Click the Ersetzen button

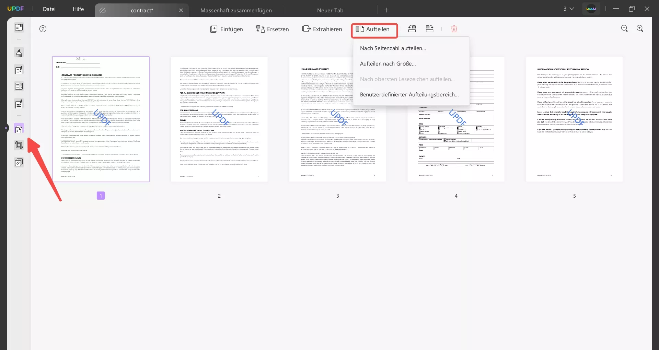[x=273, y=29]
